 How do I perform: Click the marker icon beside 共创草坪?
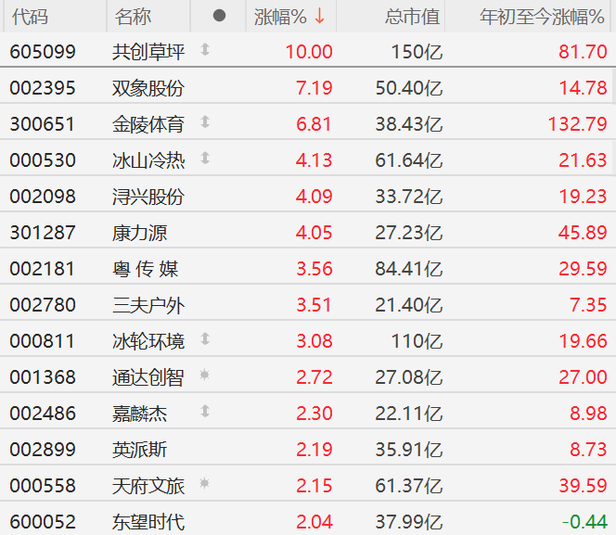(x=205, y=50)
